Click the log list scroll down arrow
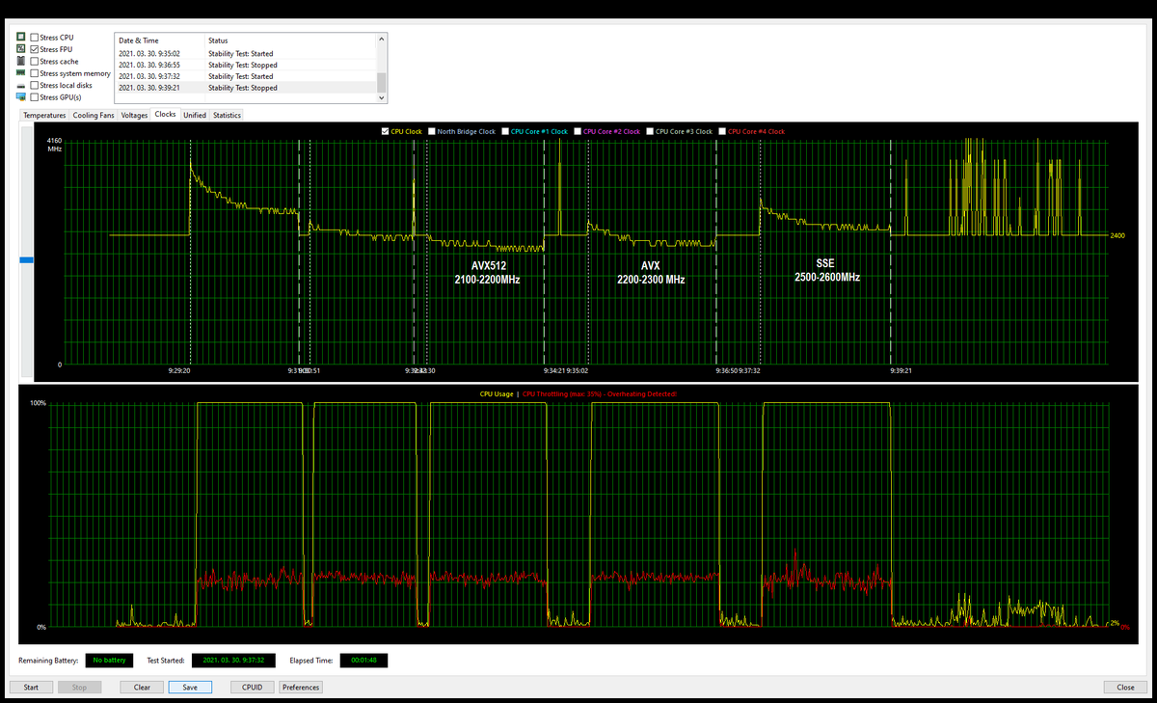1157x703 pixels. [x=382, y=97]
